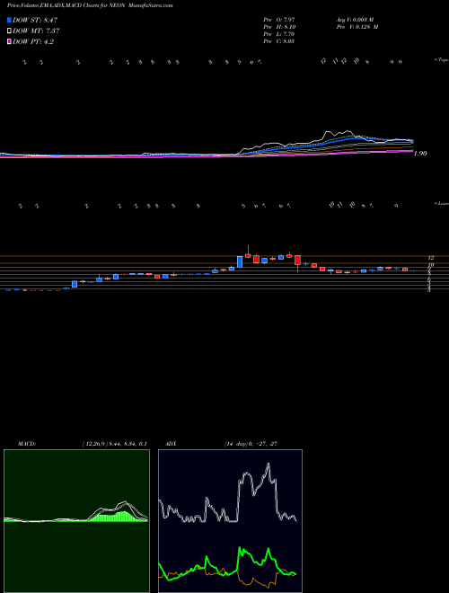This screenshot has height=593, width=449.
Task: Click the blue DOW ST legend swatch
Action: 10,20
